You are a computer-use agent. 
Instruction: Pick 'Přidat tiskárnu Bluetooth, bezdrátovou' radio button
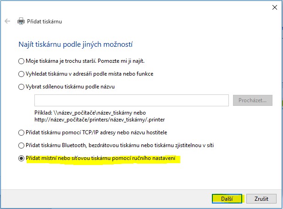[x=21, y=146]
